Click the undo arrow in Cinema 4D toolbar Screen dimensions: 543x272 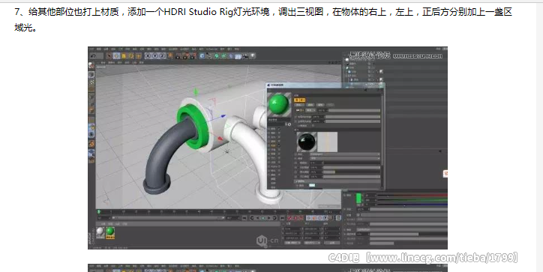[93, 55]
